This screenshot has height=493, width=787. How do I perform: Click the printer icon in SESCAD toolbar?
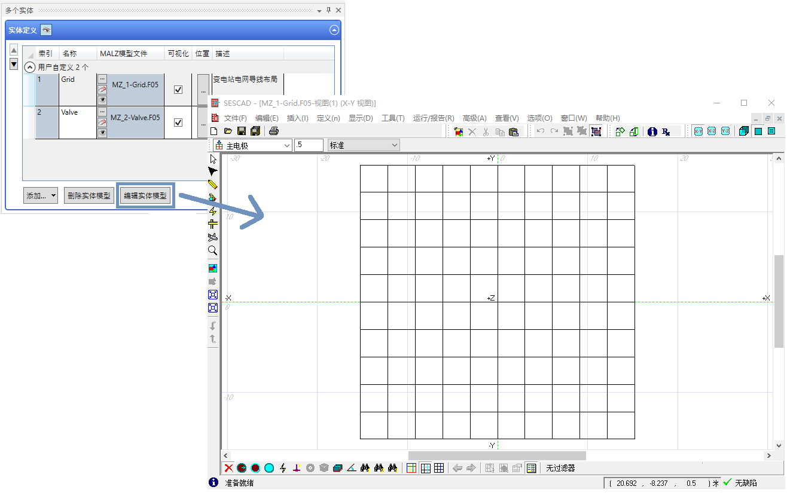pos(273,131)
